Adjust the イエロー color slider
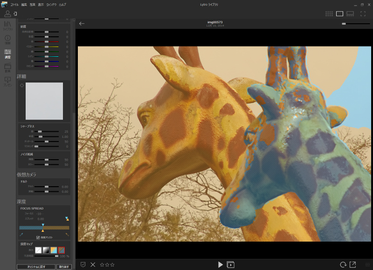This screenshot has width=373, height=270. click(x=47, y=47)
